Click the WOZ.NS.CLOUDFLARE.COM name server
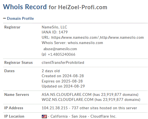Image resolution: width=148 pixels, height=119 pixels. click(x=68, y=100)
